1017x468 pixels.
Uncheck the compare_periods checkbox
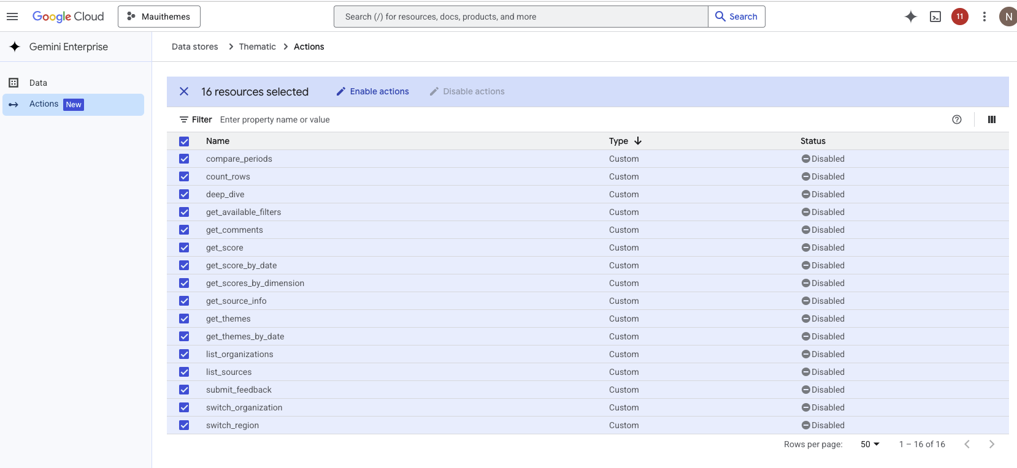tap(184, 159)
